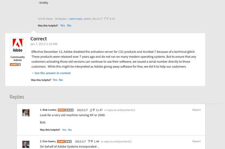Open Dov Isaacs' profile photo
Viewport: 225px width, 149px height.
pyautogui.click(x=26, y=144)
